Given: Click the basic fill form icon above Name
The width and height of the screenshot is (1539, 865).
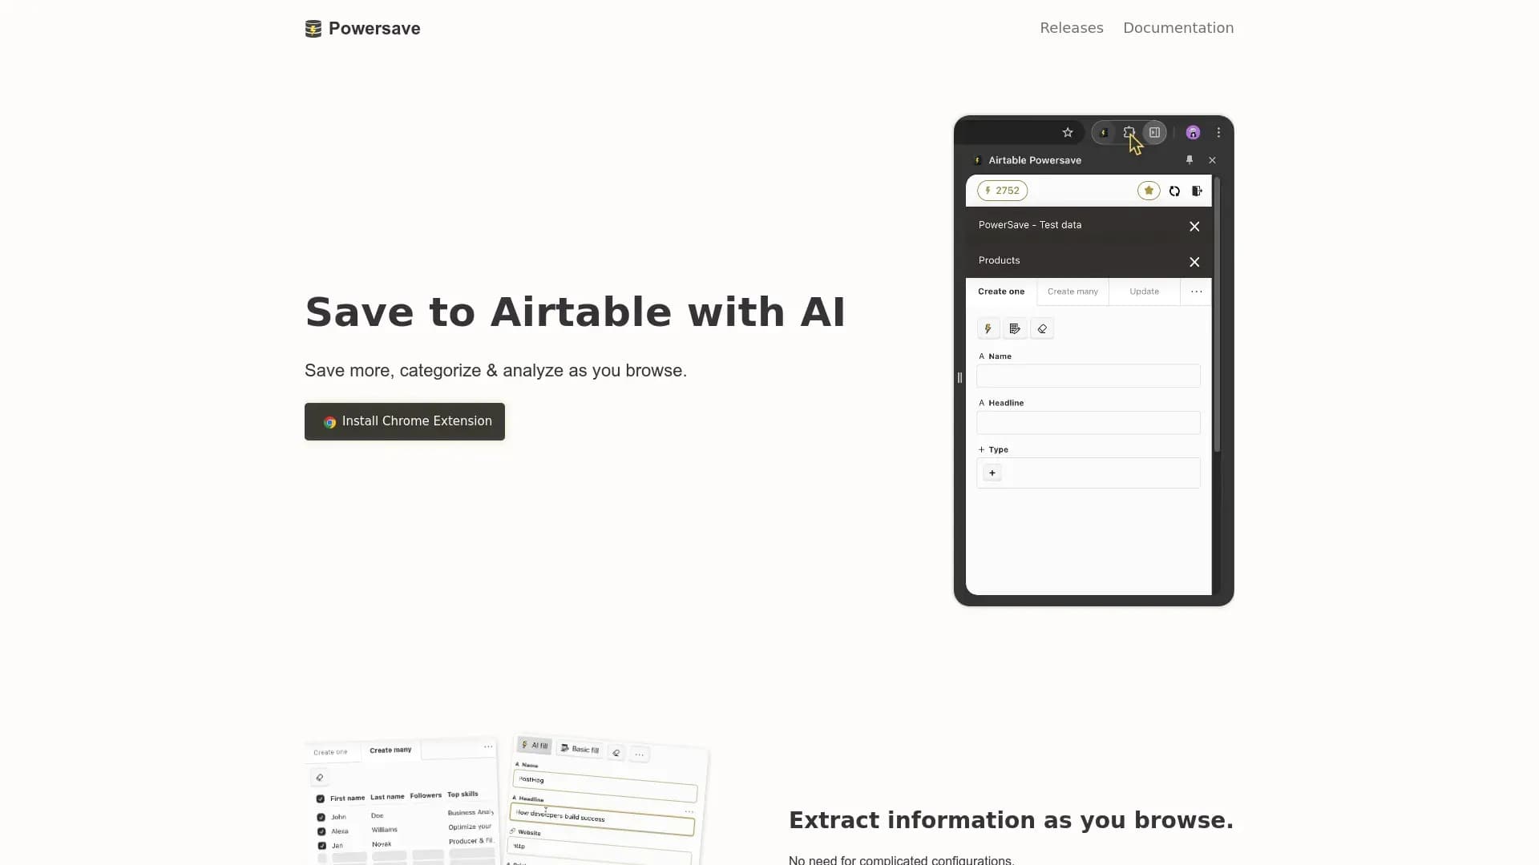Looking at the screenshot, I should point(1015,328).
